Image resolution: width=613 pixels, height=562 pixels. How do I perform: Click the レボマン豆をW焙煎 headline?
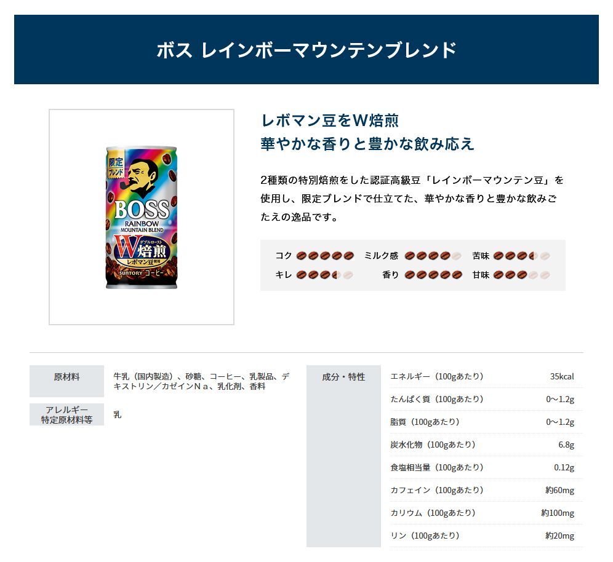point(329,121)
